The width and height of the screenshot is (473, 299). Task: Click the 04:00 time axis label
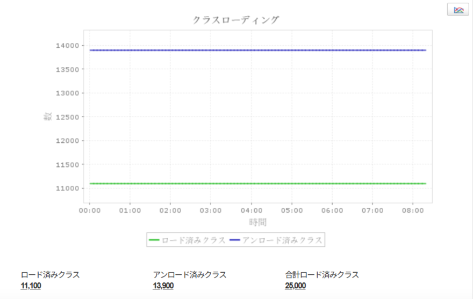pyautogui.click(x=252, y=210)
